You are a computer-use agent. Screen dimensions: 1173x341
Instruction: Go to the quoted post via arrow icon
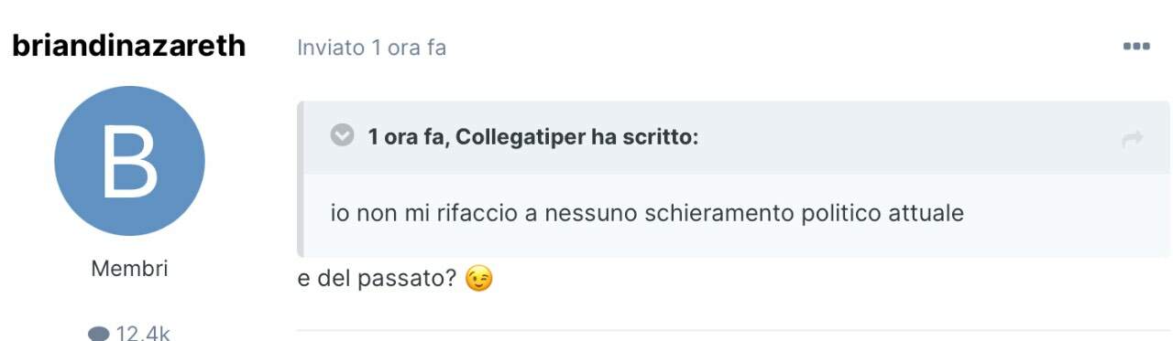pos(1133,139)
